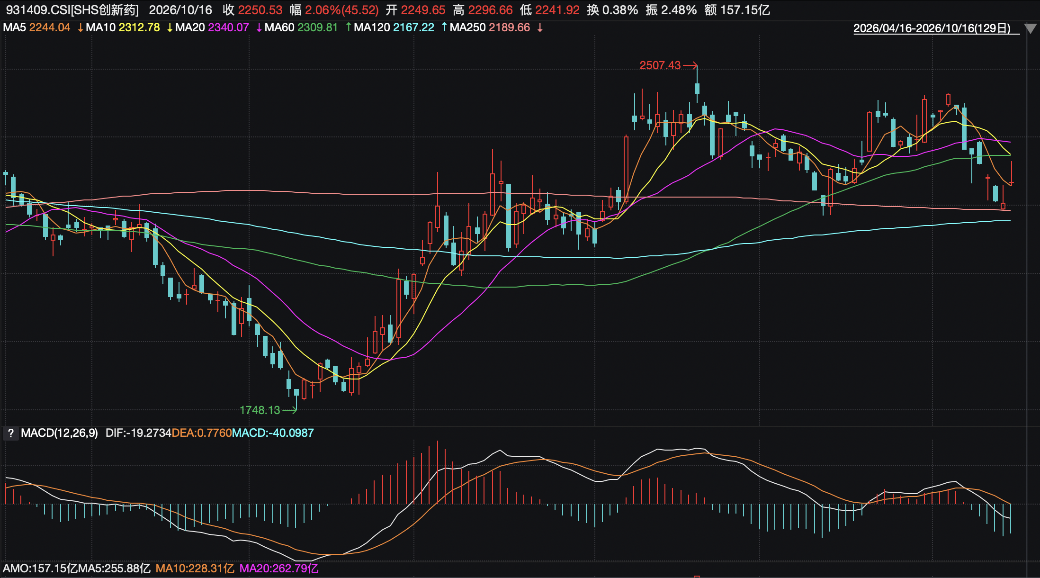Select the MACD(12,26,9) indicator label

59,433
